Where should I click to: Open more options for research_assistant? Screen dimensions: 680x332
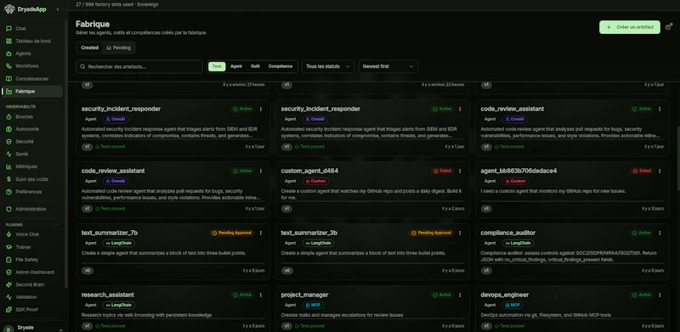click(x=261, y=295)
